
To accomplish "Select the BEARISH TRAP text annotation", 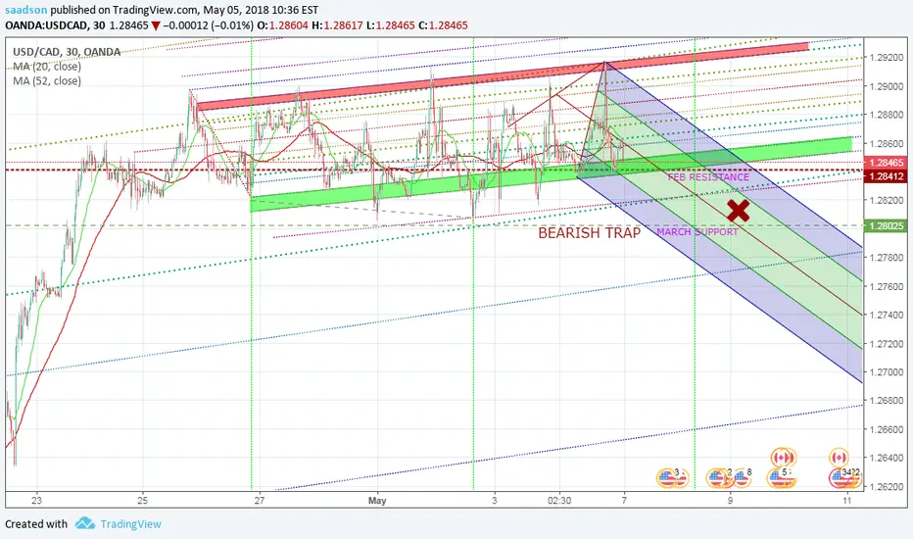I will click(x=590, y=233).
